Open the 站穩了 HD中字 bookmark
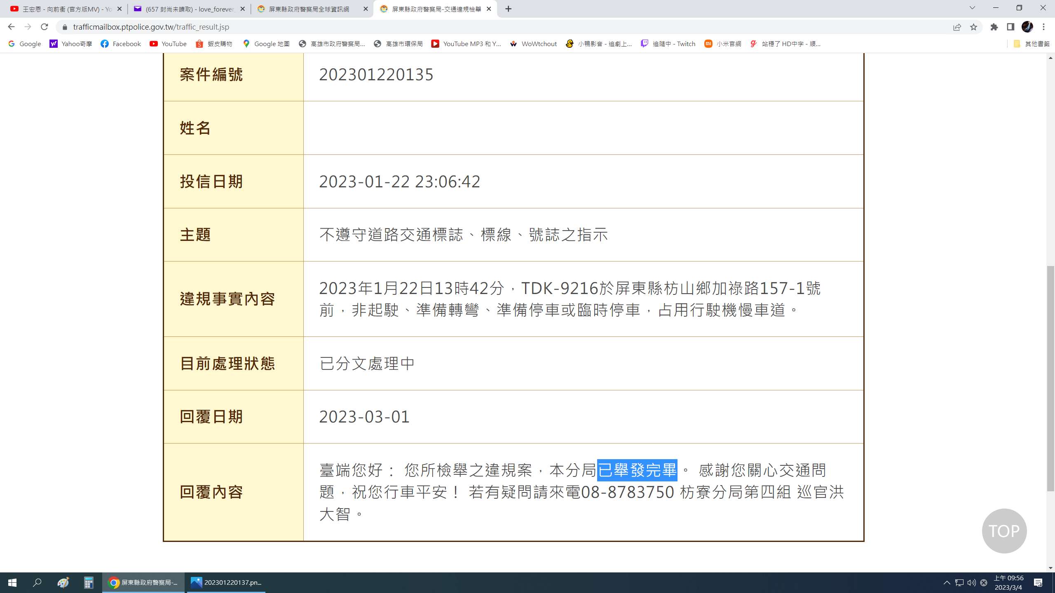The height and width of the screenshot is (593, 1055). point(785,44)
